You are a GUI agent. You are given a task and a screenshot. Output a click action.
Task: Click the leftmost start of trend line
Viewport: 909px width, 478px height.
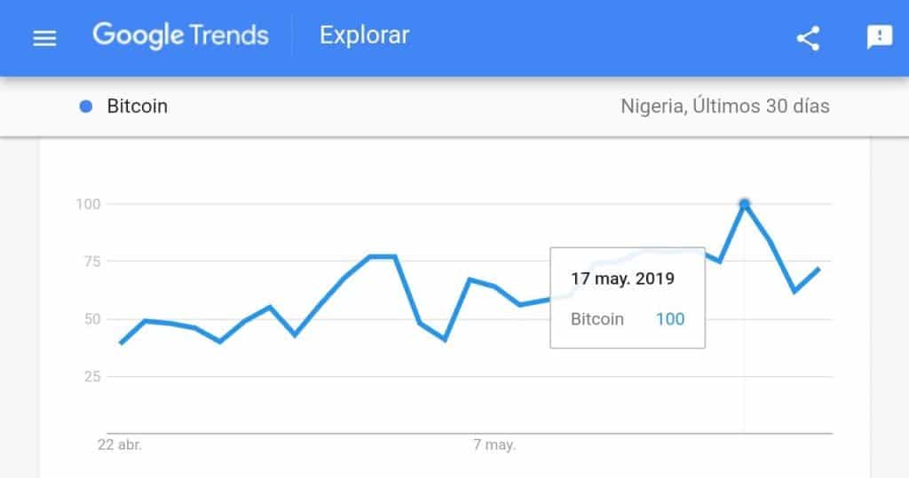point(121,343)
